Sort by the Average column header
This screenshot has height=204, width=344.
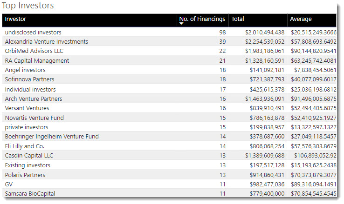[x=301, y=19]
